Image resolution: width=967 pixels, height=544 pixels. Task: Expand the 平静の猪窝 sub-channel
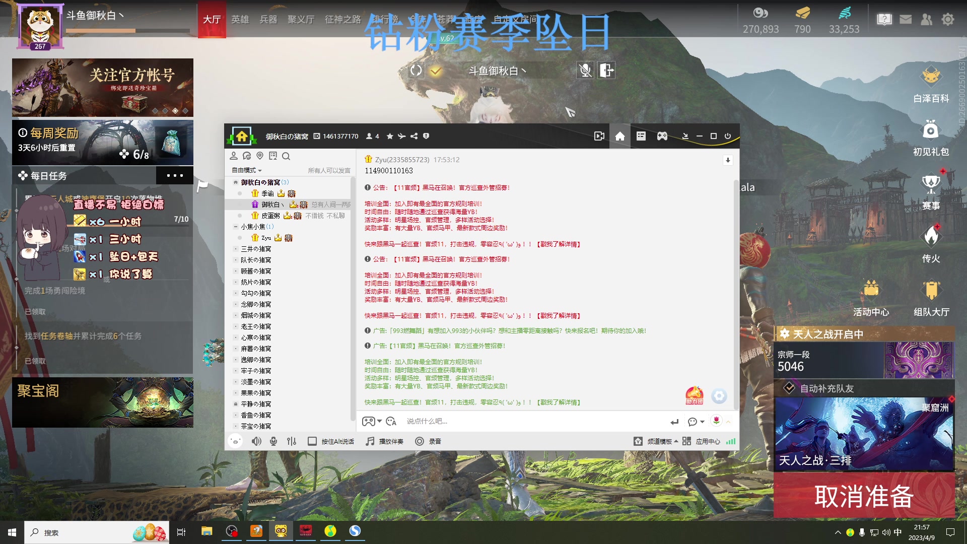coord(235,404)
